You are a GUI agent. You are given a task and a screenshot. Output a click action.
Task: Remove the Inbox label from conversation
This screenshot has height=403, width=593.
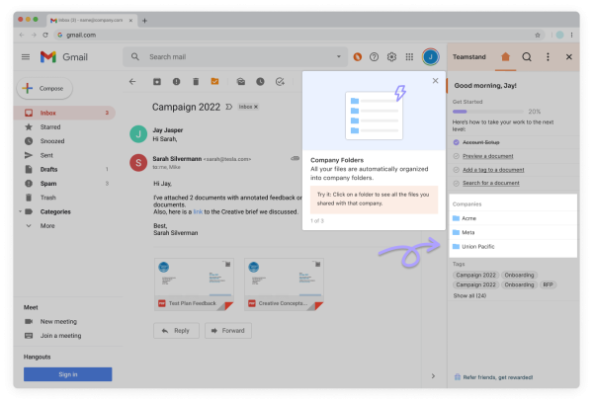(x=256, y=107)
